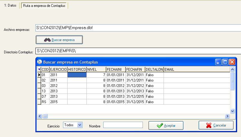
Task: Open the Ejercicio dropdown showing Todos
Action: (x=80, y=125)
